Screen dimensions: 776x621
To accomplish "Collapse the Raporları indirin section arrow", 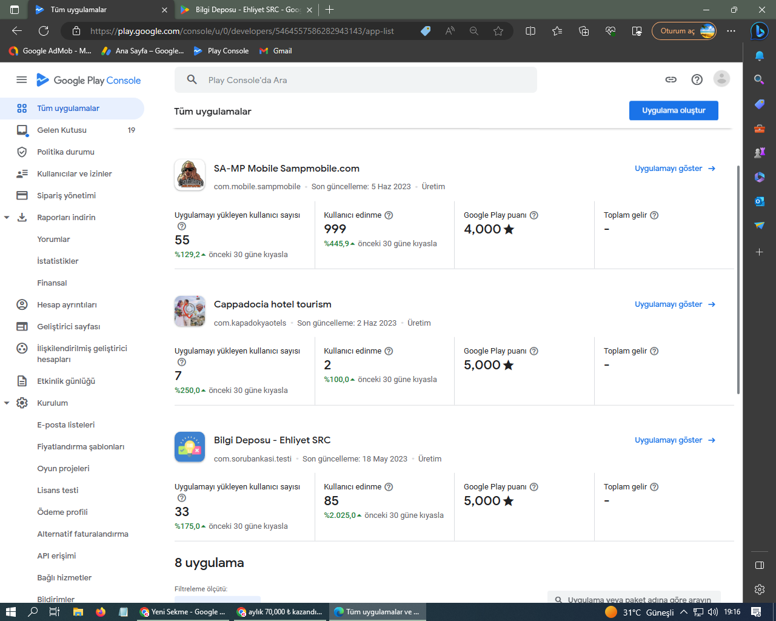I will pyautogui.click(x=7, y=217).
